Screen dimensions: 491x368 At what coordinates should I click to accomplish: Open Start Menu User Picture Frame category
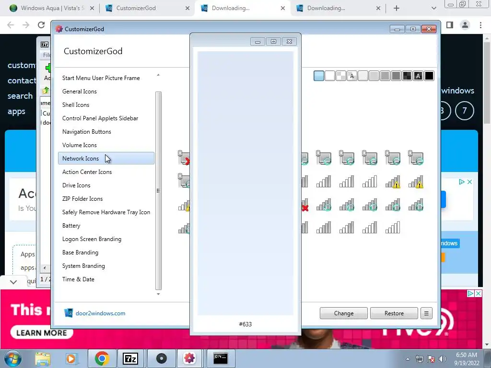click(x=106, y=78)
